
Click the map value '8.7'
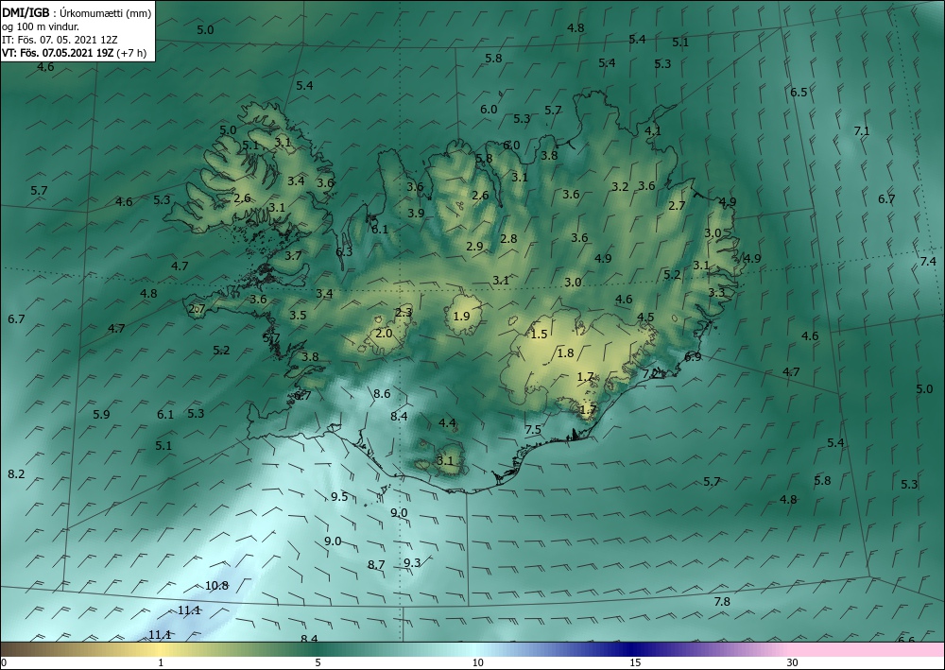point(376,564)
